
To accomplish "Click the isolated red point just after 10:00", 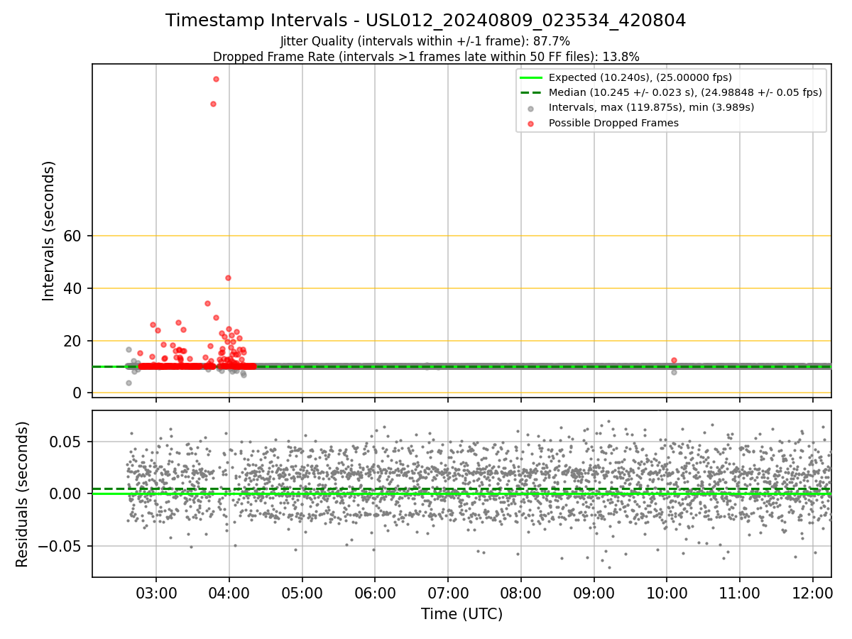I will point(674,360).
